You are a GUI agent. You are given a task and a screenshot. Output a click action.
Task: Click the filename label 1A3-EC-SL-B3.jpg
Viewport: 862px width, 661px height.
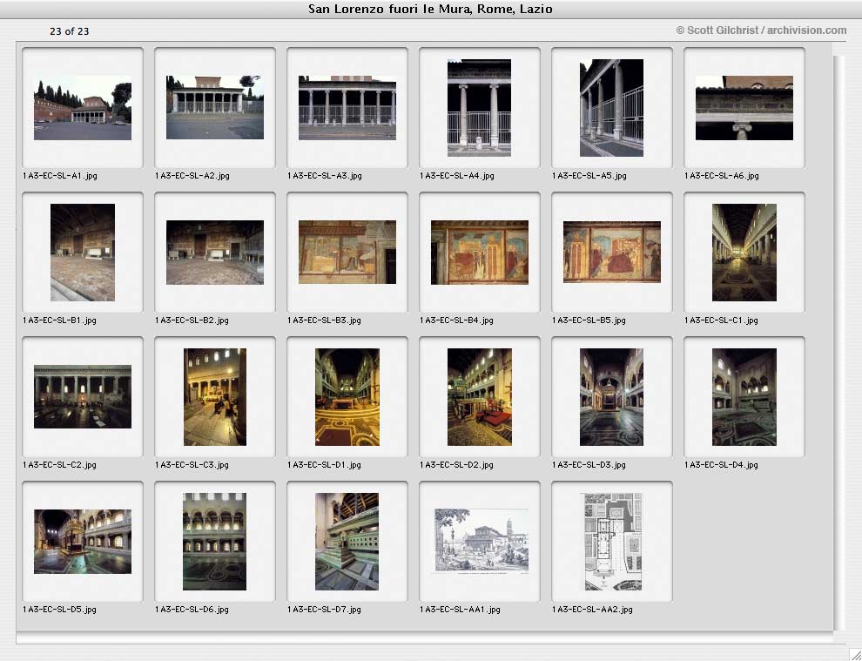click(325, 320)
